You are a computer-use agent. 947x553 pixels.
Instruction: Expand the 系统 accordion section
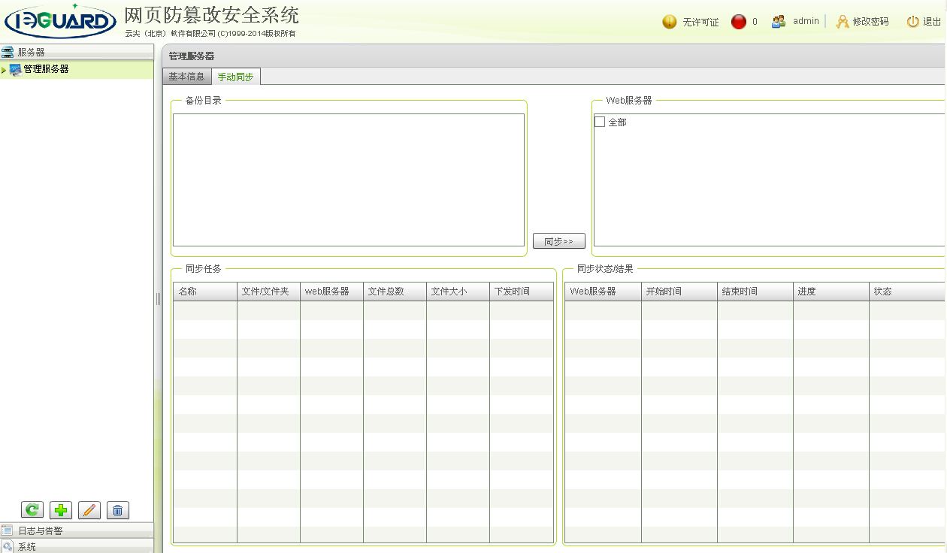[77, 546]
